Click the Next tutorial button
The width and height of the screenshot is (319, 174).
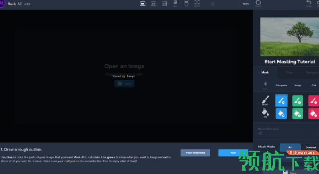coord(233,153)
